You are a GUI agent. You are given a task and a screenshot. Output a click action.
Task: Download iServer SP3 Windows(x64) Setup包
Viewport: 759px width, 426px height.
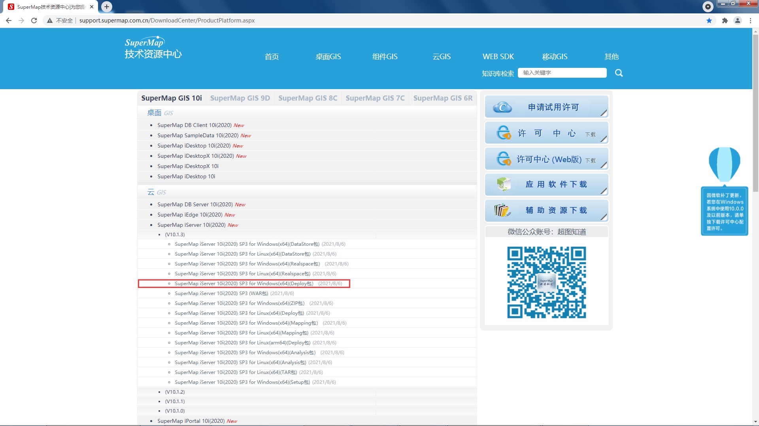[242, 382]
